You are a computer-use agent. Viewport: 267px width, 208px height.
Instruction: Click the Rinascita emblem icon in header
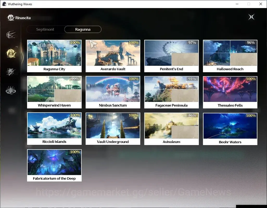[11, 18]
